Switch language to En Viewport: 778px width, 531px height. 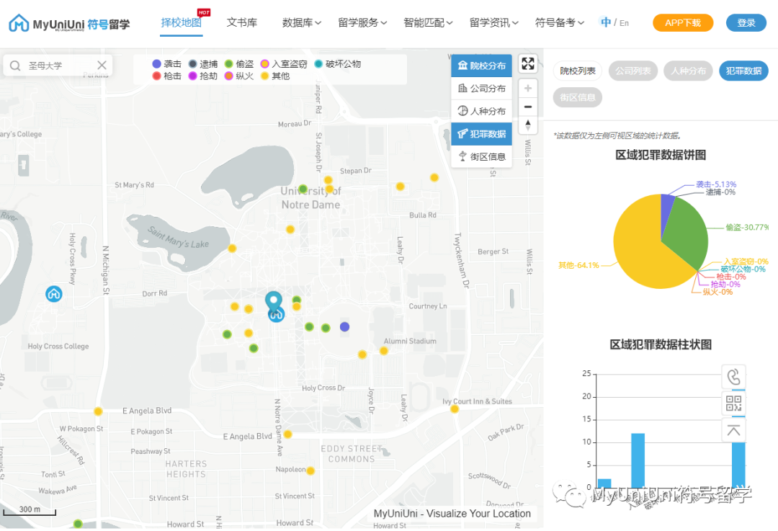tap(624, 23)
